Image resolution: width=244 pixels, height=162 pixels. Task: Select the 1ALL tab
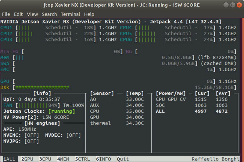click(9, 159)
